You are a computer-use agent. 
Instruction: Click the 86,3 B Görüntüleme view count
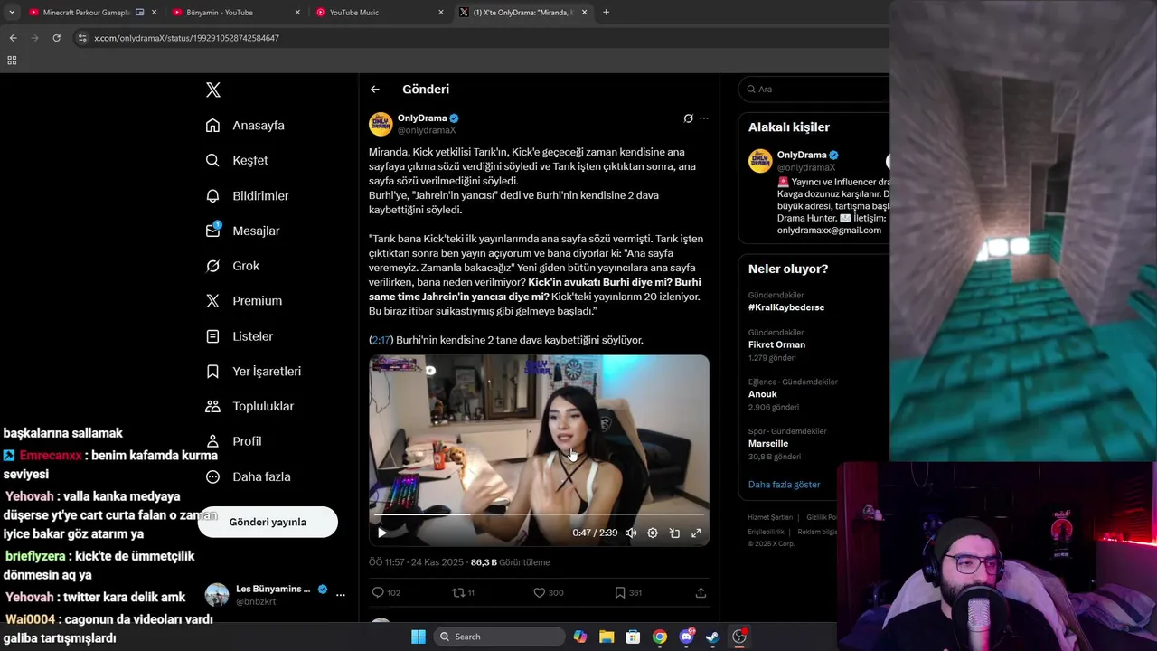510,562
